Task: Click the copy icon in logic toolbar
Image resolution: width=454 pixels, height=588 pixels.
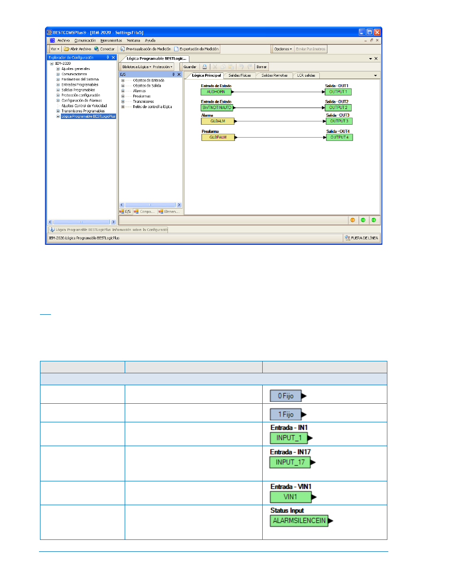Action: point(223,67)
